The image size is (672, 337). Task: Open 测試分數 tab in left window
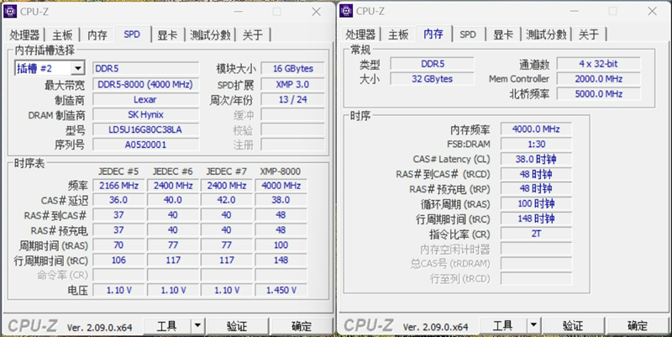coord(210,35)
